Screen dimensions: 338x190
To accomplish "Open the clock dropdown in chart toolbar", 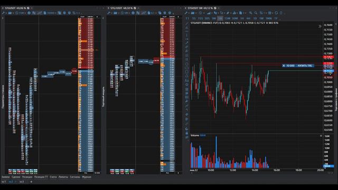I will coord(202,13).
